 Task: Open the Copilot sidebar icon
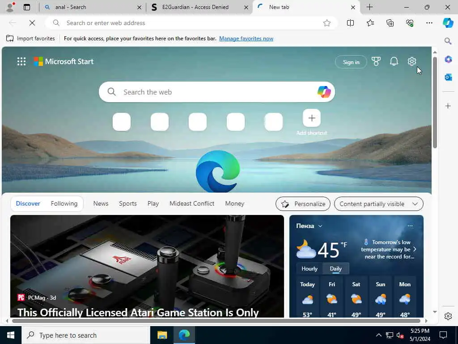pos(448,23)
